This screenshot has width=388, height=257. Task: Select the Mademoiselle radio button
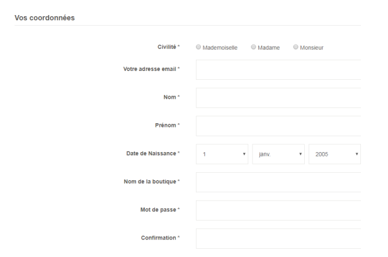199,47
